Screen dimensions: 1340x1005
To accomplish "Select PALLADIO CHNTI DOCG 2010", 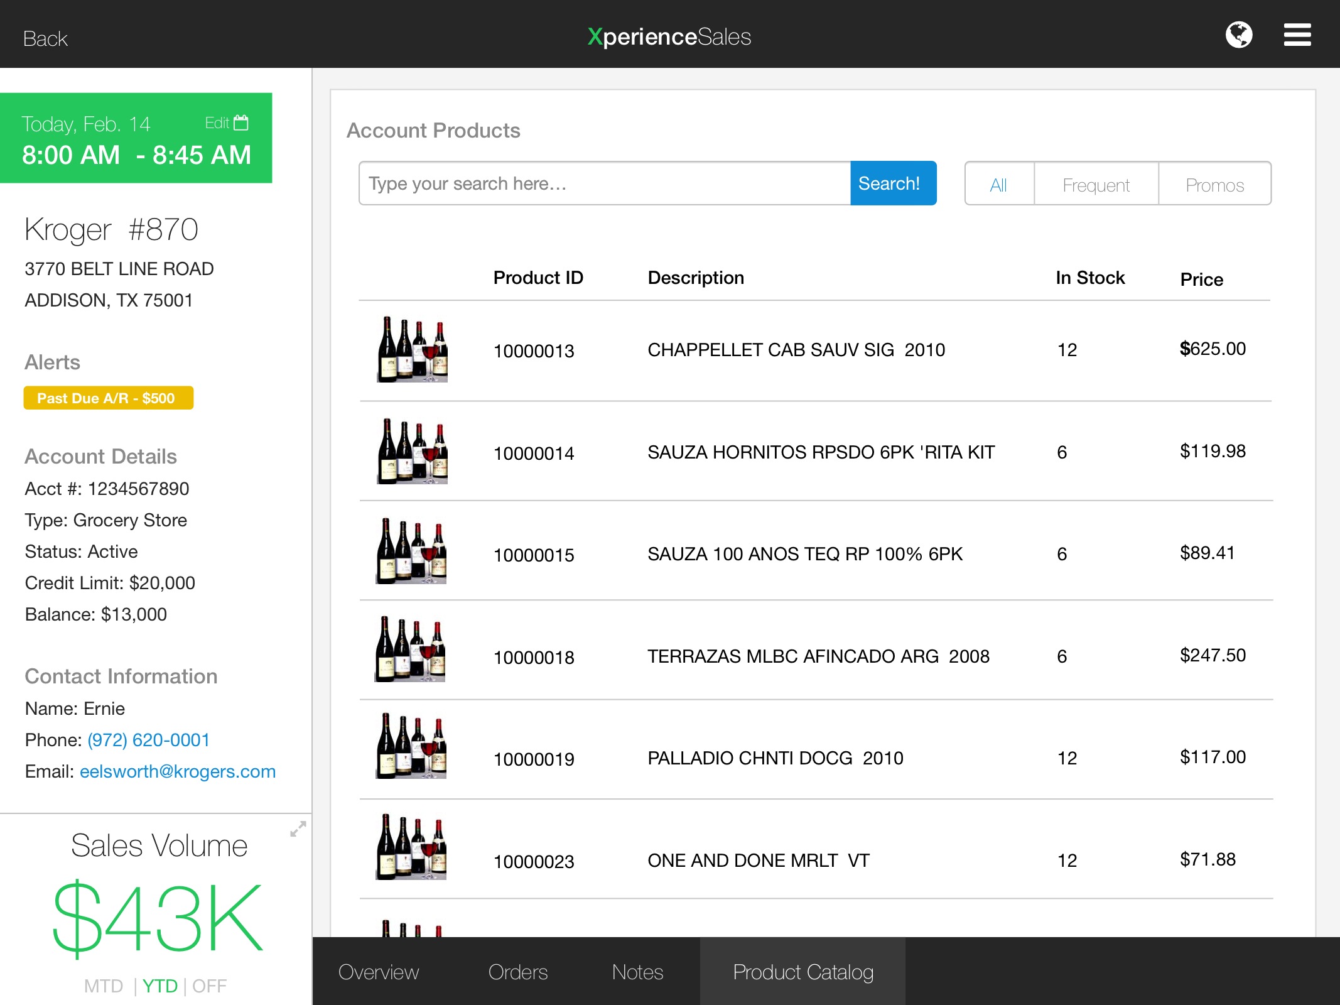I will [775, 758].
